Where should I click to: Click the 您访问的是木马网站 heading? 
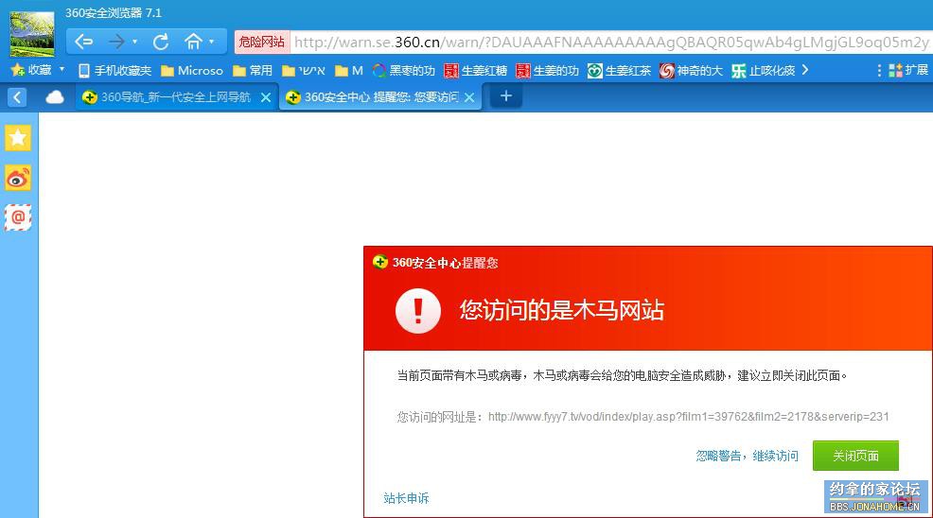562,310
